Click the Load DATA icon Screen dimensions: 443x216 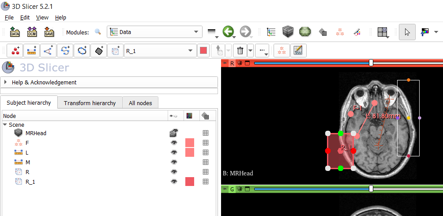coord(15,32)
